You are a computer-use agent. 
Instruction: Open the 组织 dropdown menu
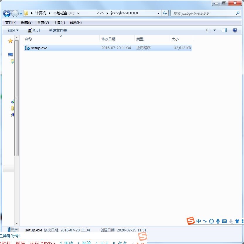pyautogui.click(x=13, y=30)
